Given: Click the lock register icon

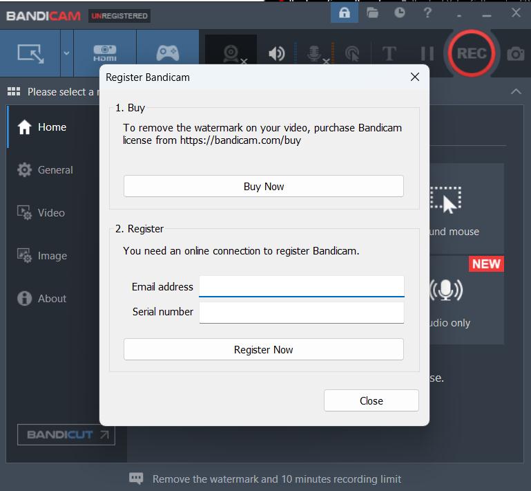Looking at the screenshot, I should [x=345, y=13].
